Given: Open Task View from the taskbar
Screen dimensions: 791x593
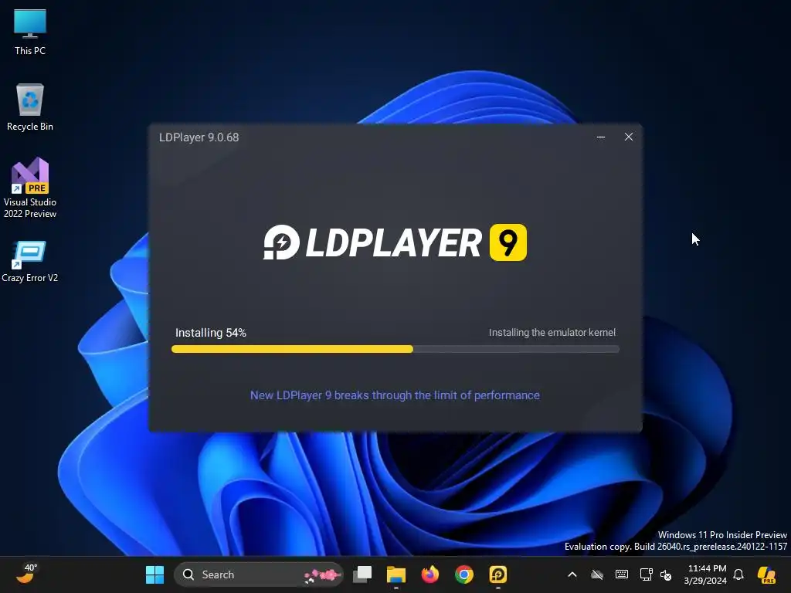Looking at the screenshot, I should [x=362, y=574].
